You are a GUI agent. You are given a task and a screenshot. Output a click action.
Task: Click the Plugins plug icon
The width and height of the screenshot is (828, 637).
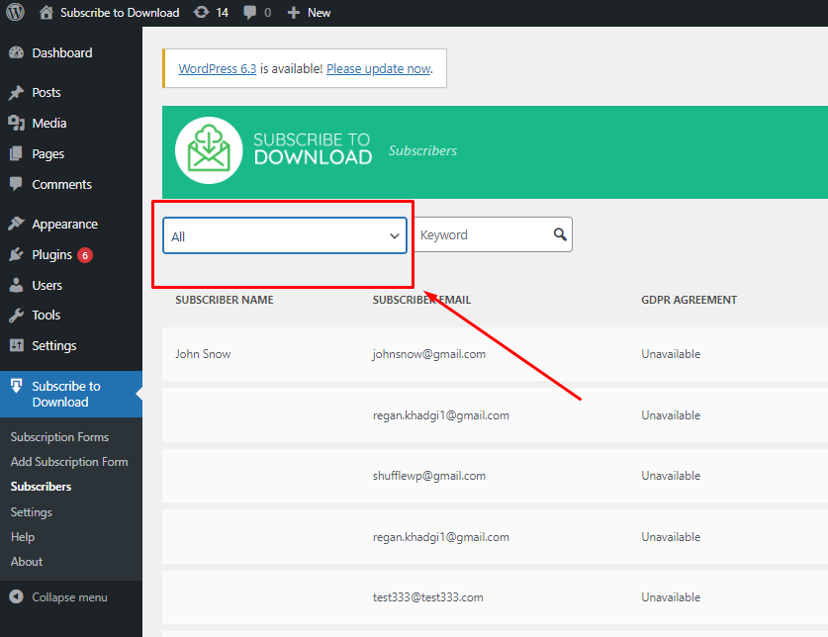click(x=17, y=254)
